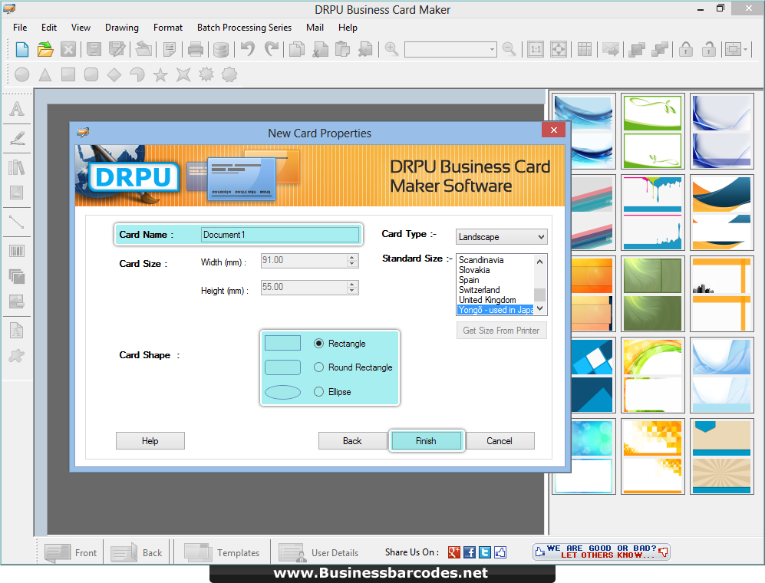Click the lock toolbar icon
Image resolution: width=765 pixels, height=583 pixels.
tap(686, 49)
